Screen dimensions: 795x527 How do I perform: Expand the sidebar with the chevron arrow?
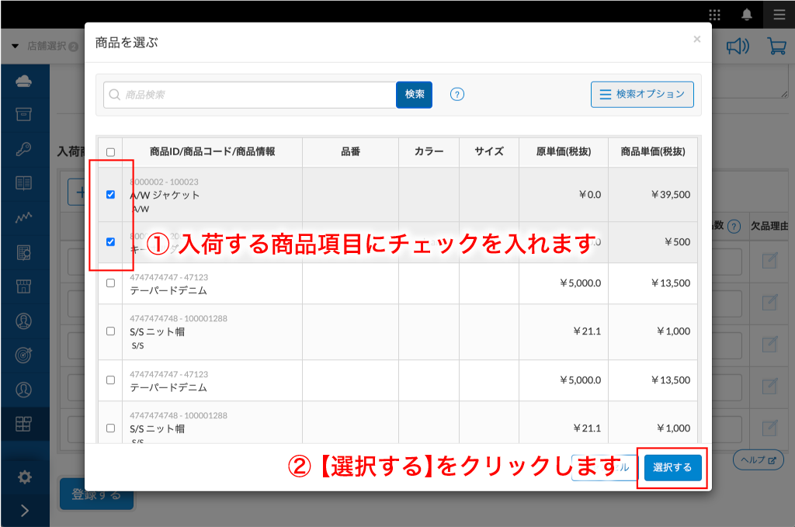pyautogui.click(x=25, y=510)
